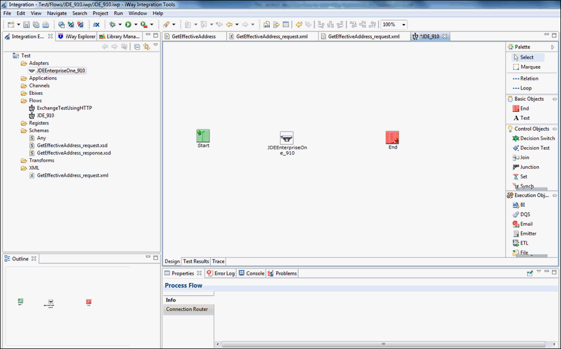Pick the Email execution object
This screenshot has height=349, width=561.
tap(523, 224)
